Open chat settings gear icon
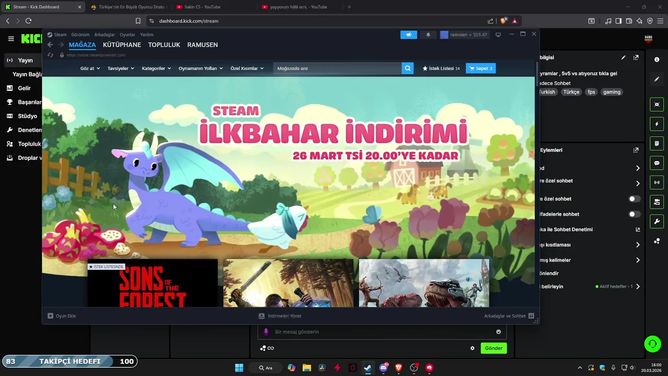The height and width of the screenshot is (376, 668). tap(472, 348)
